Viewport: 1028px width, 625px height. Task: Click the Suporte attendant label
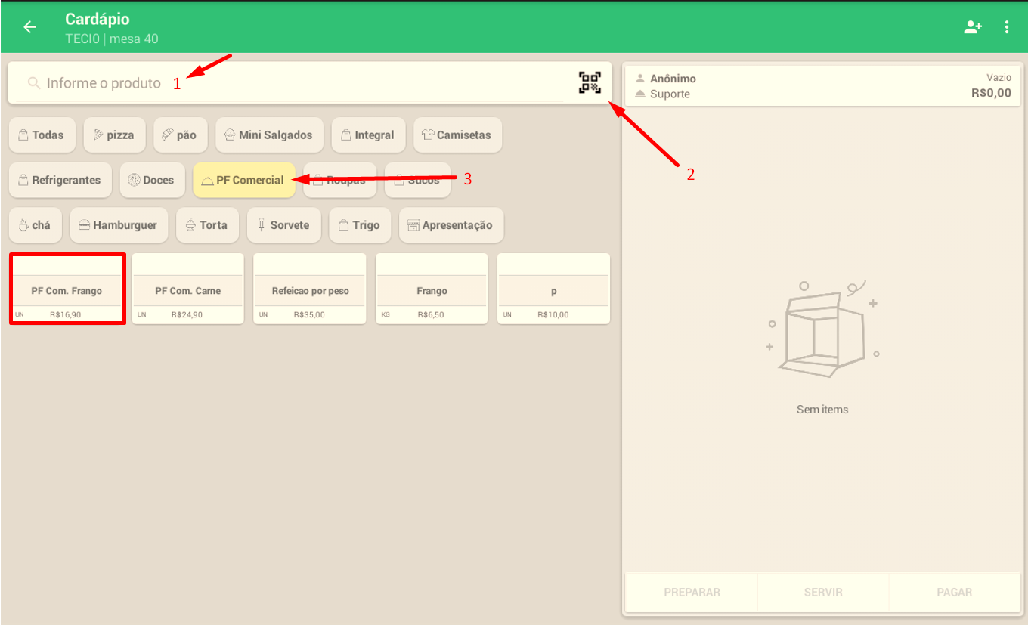(670, 94)
